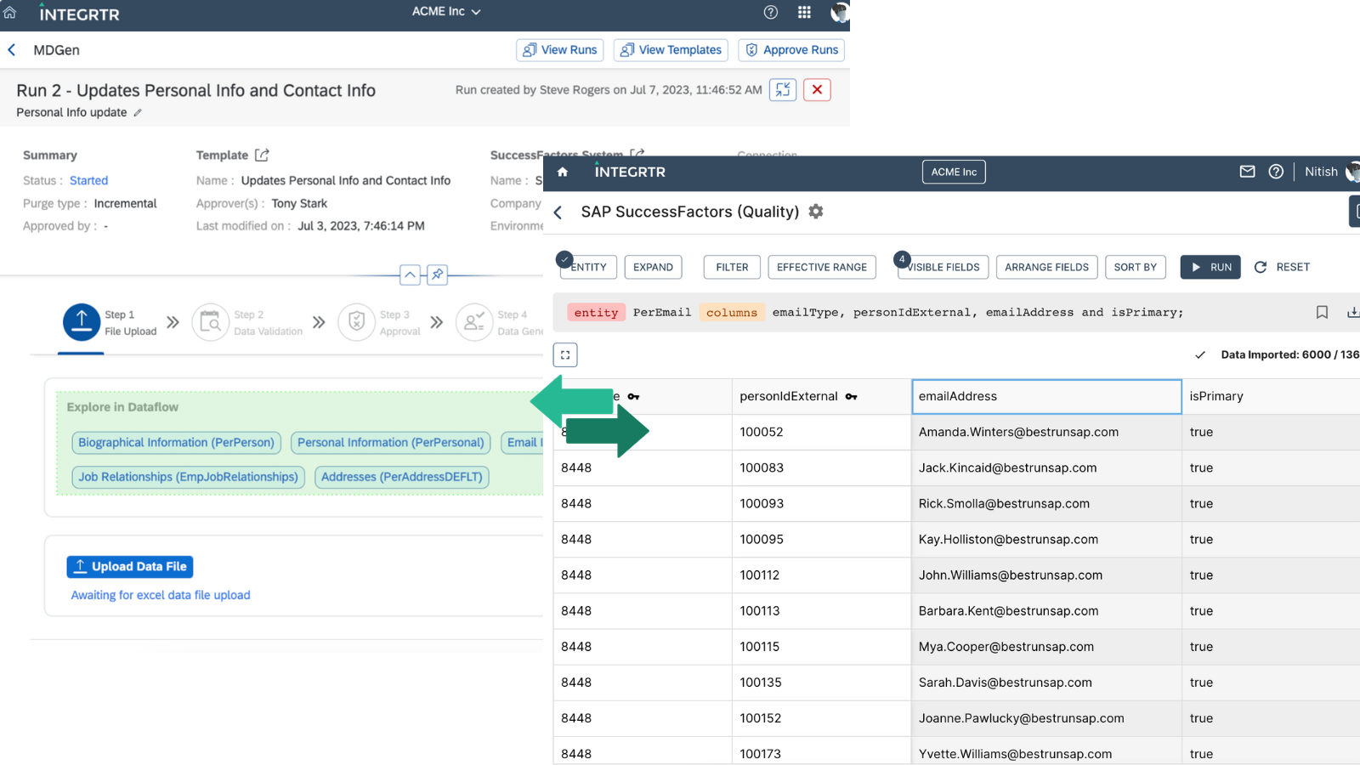Click Awaiting for excel data file upload text

[x=161, y=595]
